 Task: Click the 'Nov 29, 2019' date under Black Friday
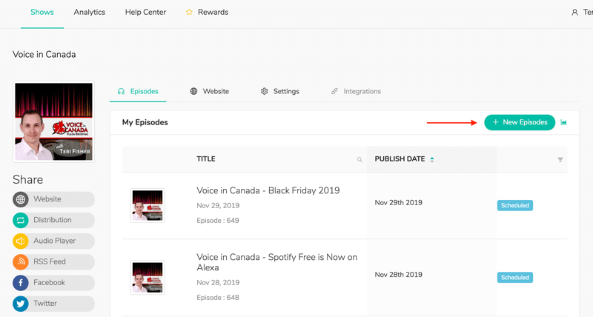pyautogui.click(x=218, y=206)
